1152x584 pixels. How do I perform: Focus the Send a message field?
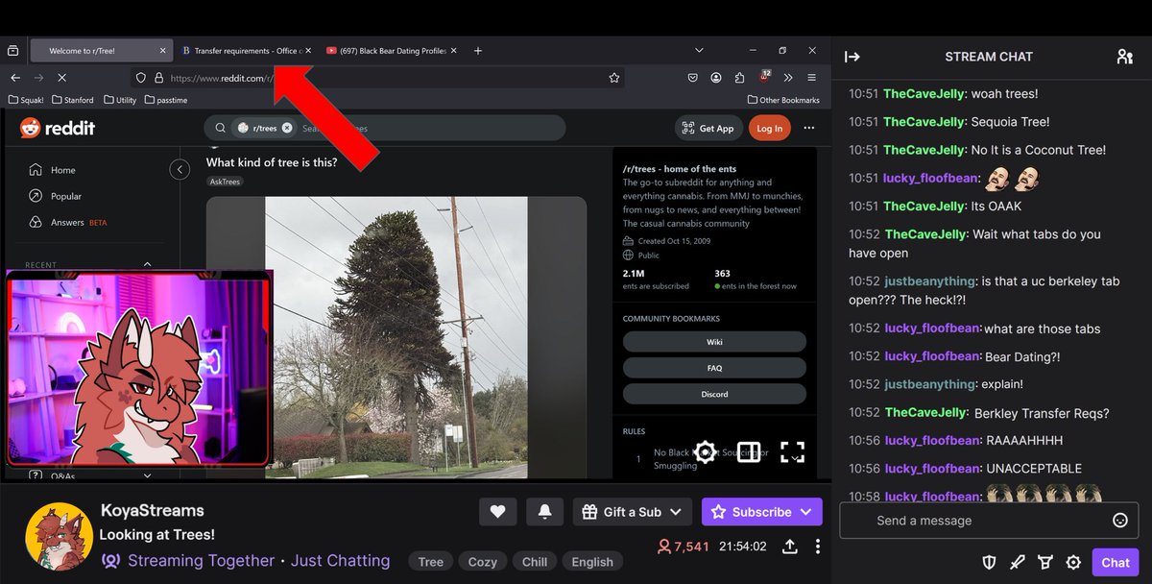click(989, 521)
